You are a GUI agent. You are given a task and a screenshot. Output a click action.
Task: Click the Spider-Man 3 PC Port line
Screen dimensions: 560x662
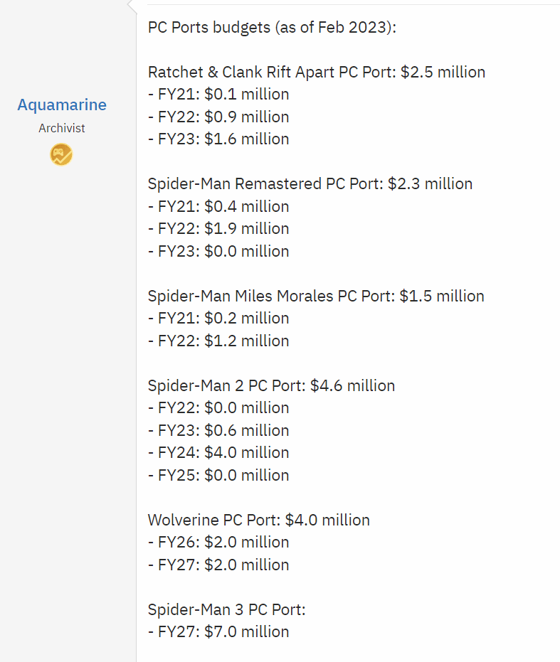[x=226, y=609]
